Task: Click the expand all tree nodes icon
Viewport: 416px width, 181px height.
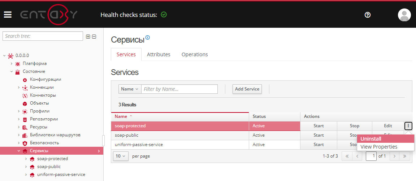Action: 88,36
